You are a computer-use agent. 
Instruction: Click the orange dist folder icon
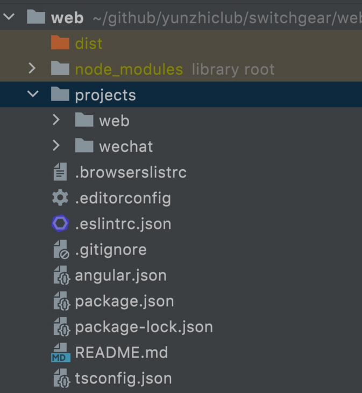point(60,43)
